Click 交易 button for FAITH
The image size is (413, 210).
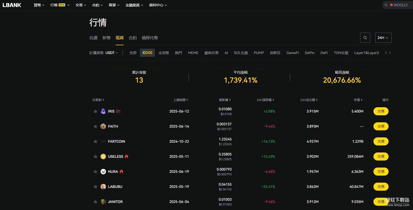pyautogui.click(x=381, y=126)
